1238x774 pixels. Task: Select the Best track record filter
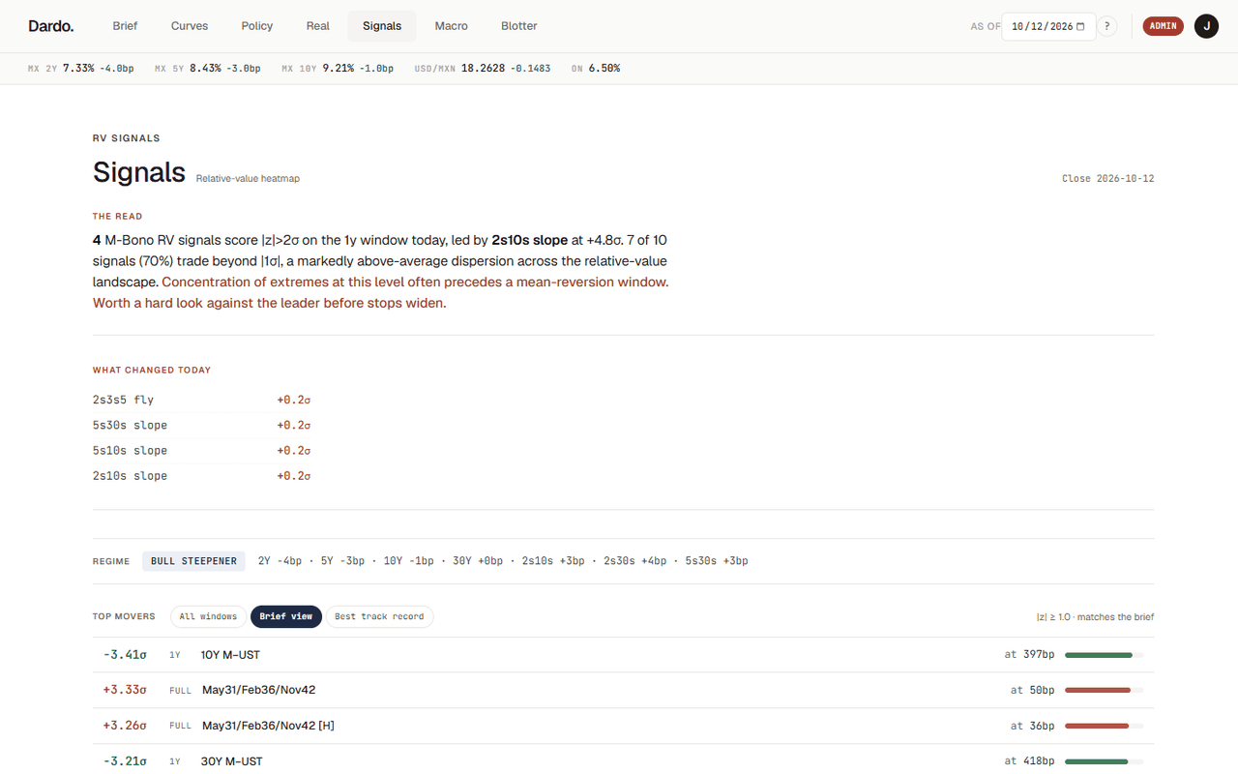379,616
